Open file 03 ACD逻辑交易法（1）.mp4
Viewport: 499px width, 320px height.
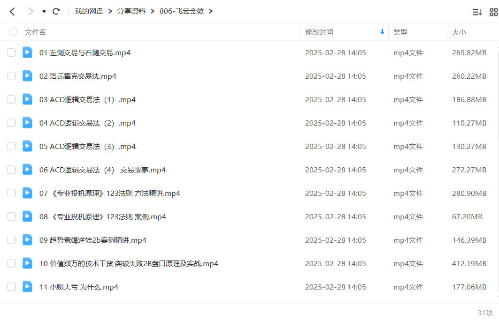87,100
